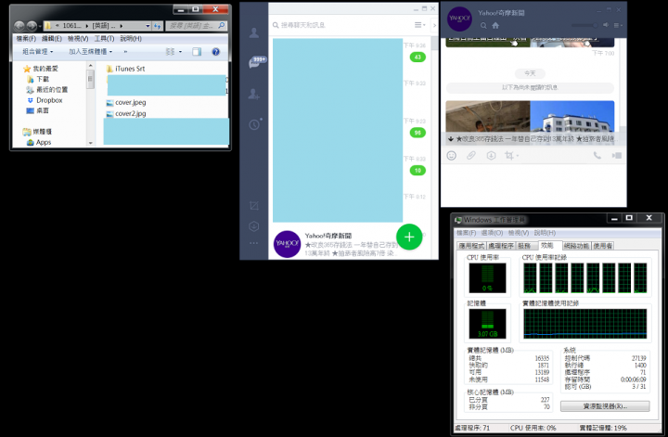Open 工具(T) menu in Explorer
Screen dimensions: 668x437
click(104, 38)
